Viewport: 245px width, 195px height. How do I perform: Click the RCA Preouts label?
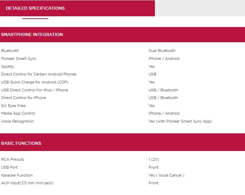click(12, 159)
